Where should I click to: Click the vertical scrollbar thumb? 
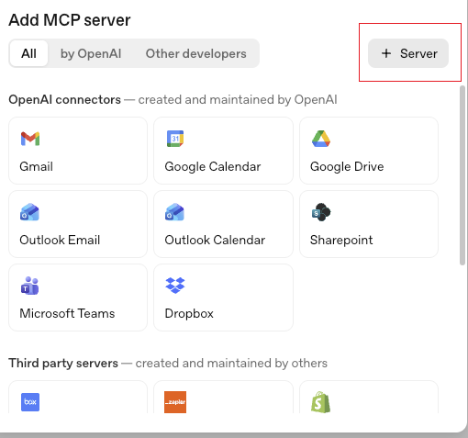tap(462, 175)
